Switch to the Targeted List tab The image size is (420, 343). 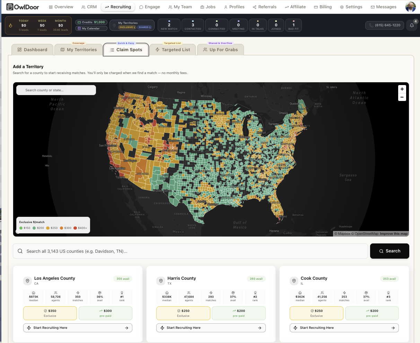pyautogui.click(x=173, y=49)
